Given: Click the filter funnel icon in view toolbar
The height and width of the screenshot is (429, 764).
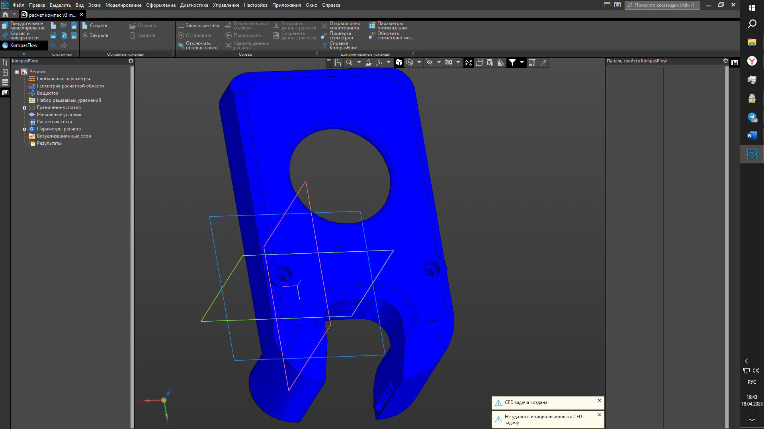Looking at the screenshot, I should [x=512, y=62].
